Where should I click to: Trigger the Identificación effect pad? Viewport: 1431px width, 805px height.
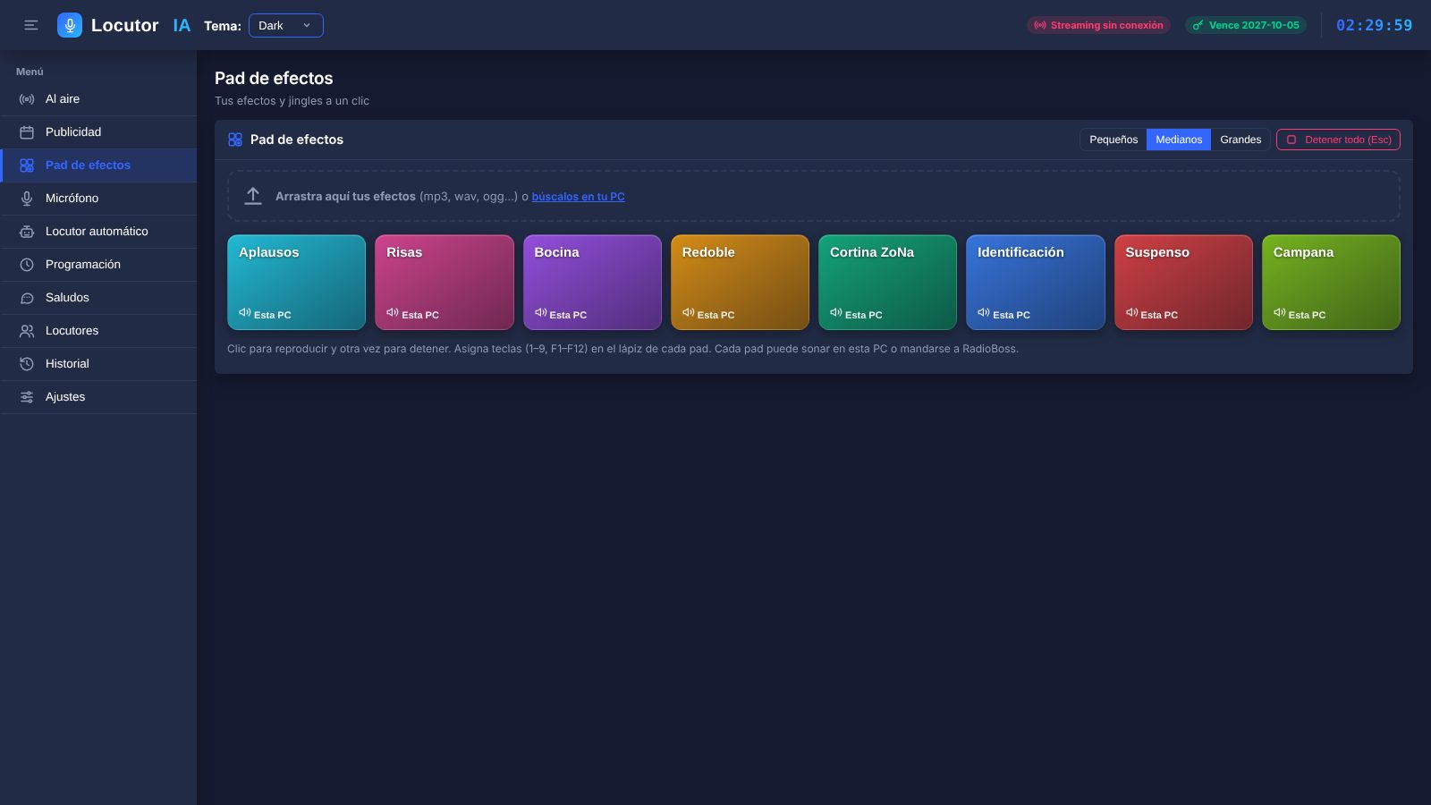(1036, 283)
